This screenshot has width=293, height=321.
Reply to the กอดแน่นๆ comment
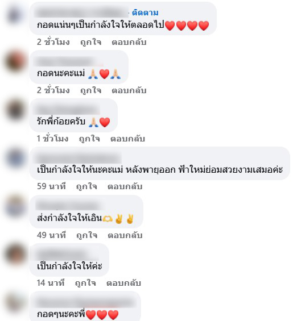(x=129, y=42)
